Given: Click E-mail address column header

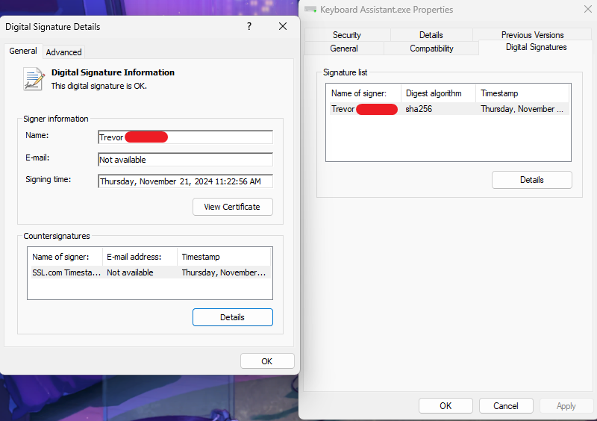Looking at the screenshot, I should click(x=140, y=257).
